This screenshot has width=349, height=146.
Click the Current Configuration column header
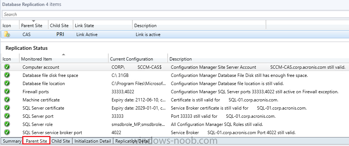click(138, 59)
